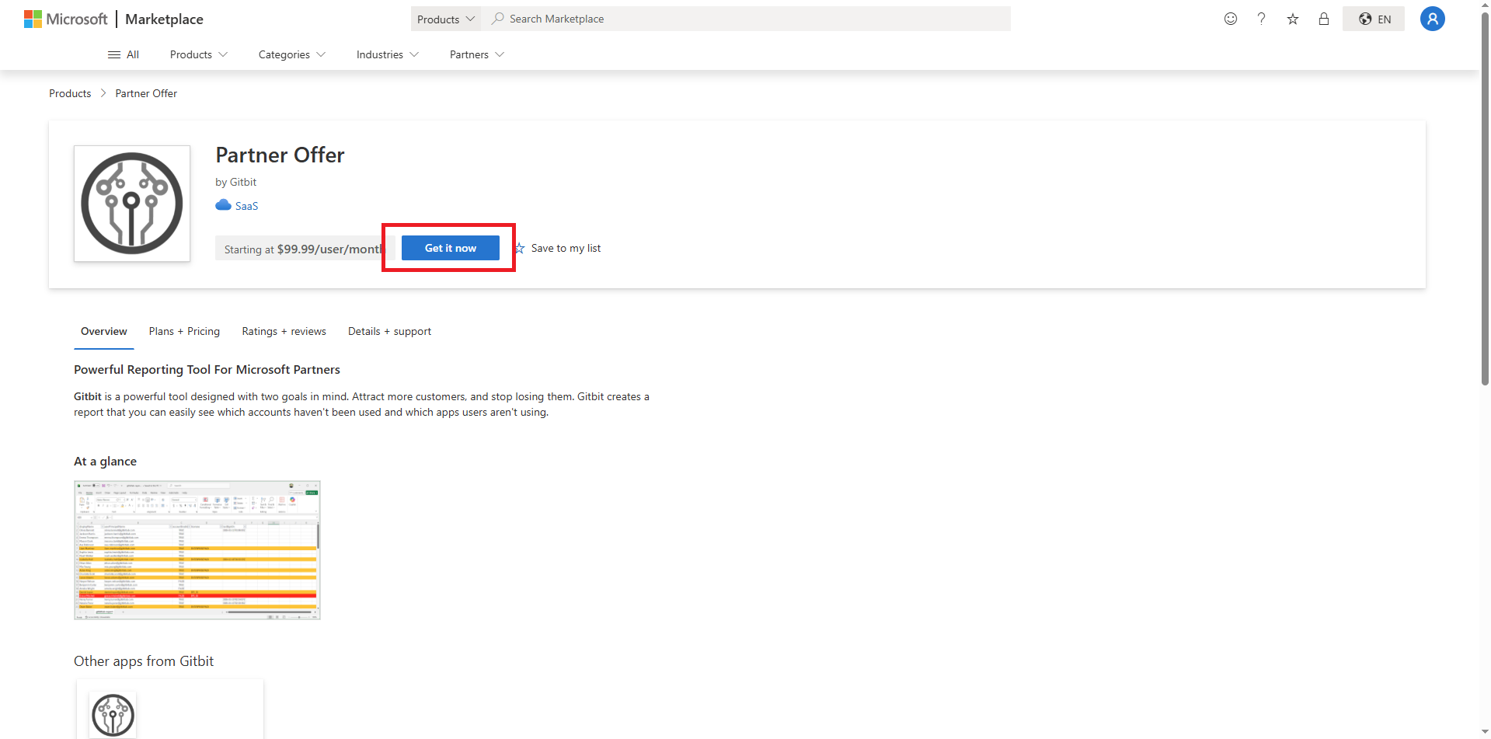This screenshot has height=739, width=1491.
Task: Click the Search Marketplace input field
Action: pos(746,19)
